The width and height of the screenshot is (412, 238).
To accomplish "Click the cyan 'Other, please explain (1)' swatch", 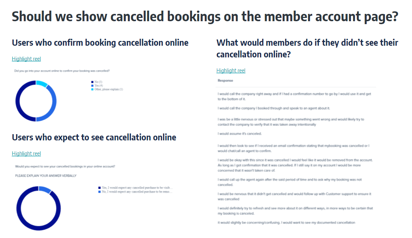I will [92, 89].
